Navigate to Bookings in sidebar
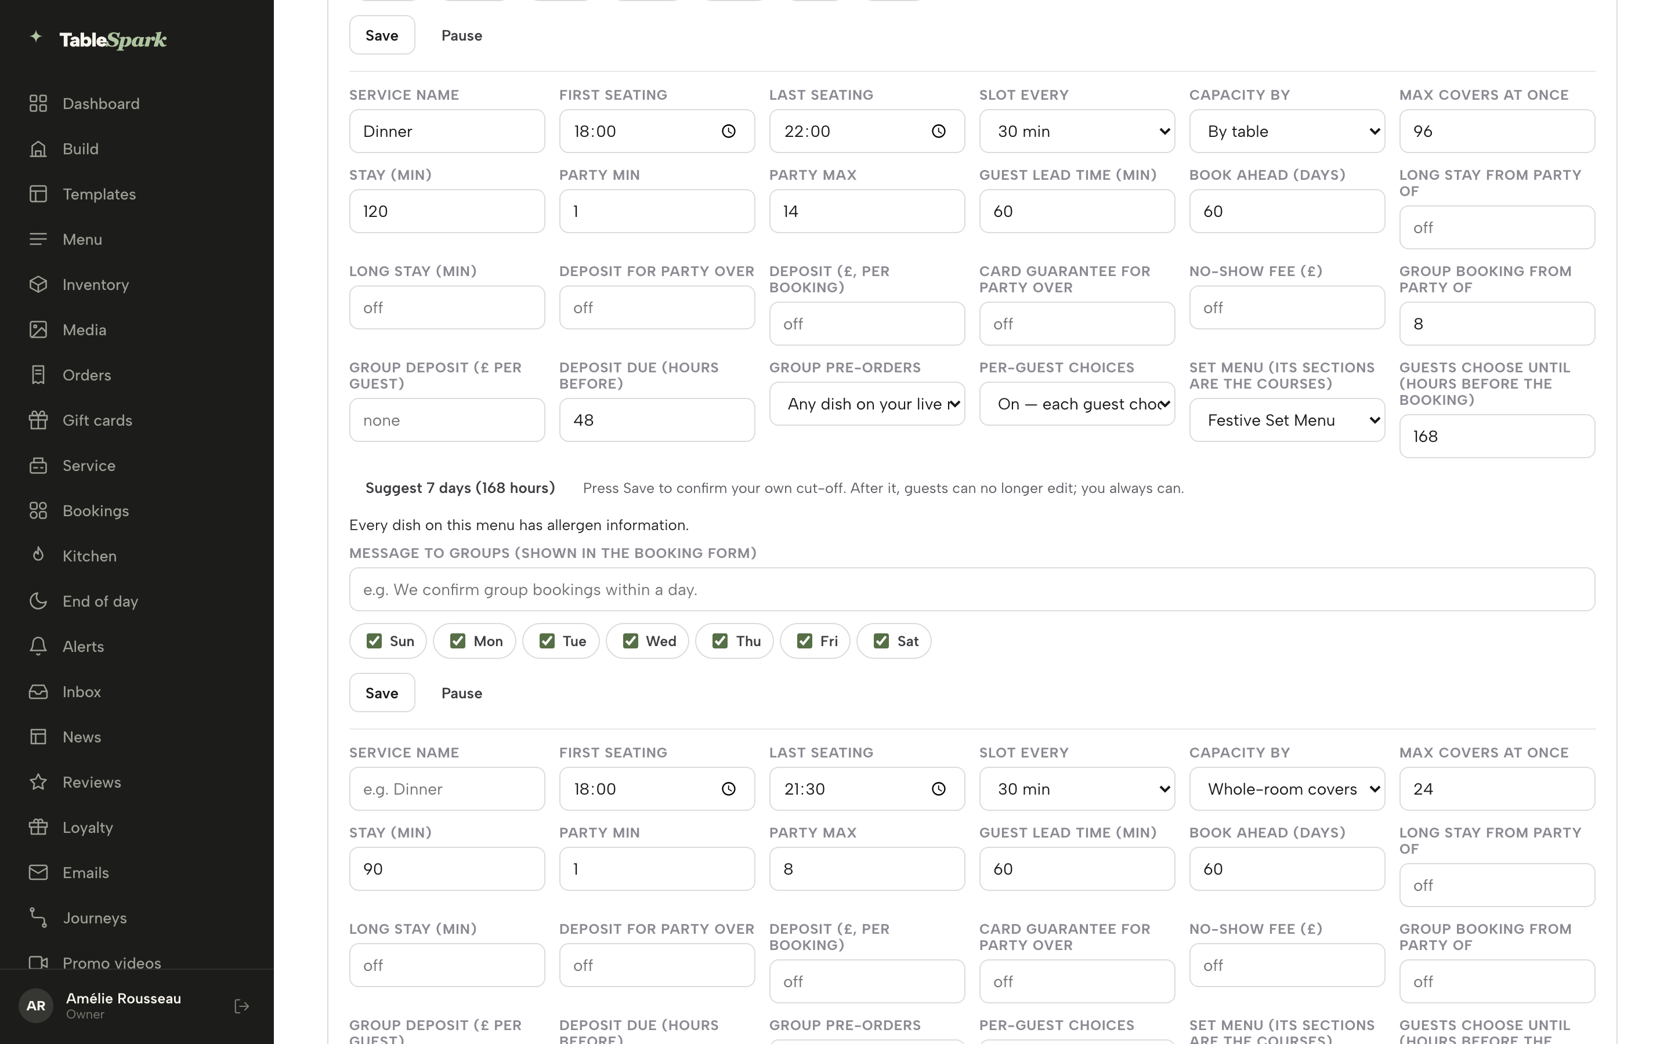Viewport: 1671px width, 1044px height. tap(95, 510)
